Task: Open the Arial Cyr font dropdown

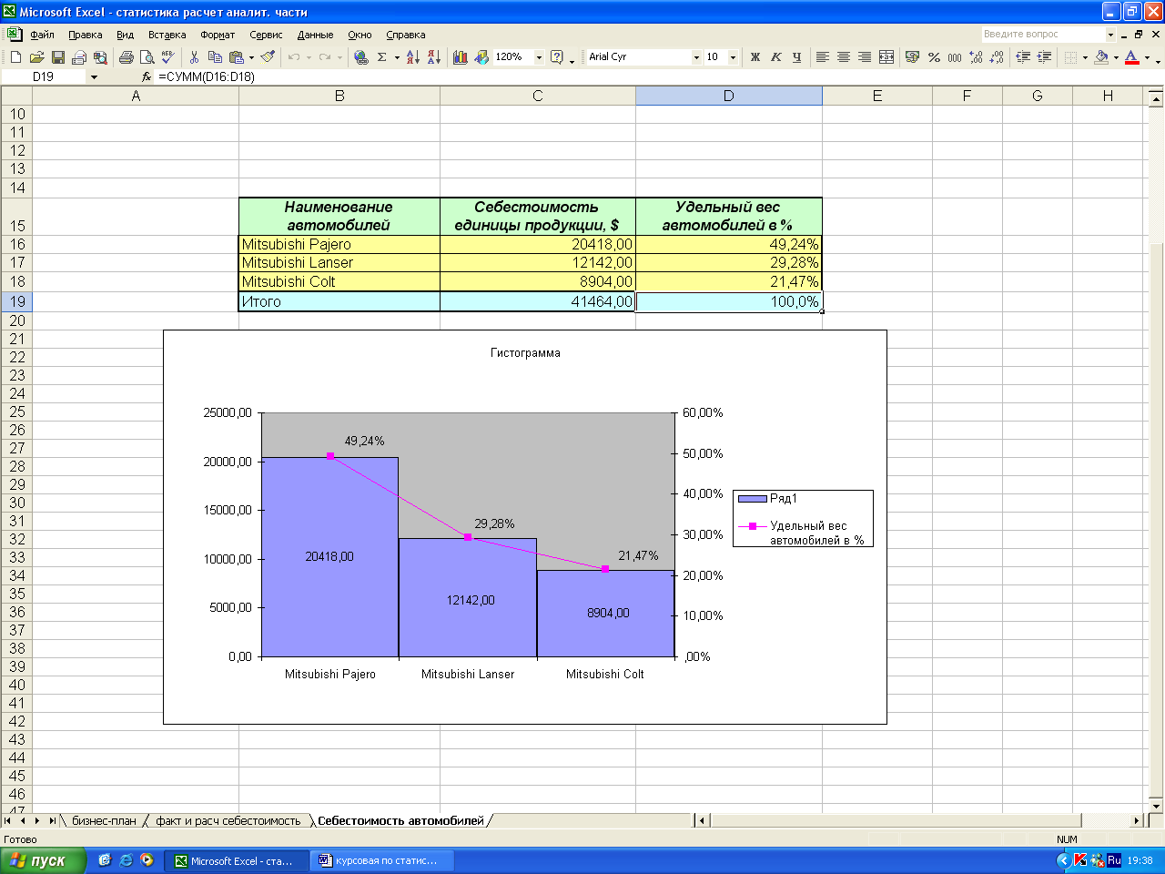Action: (x=696, y=57)
